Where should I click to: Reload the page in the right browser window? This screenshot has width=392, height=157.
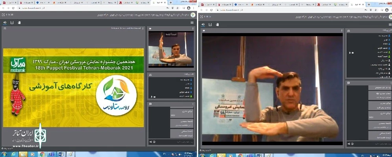tap(211, 10)
